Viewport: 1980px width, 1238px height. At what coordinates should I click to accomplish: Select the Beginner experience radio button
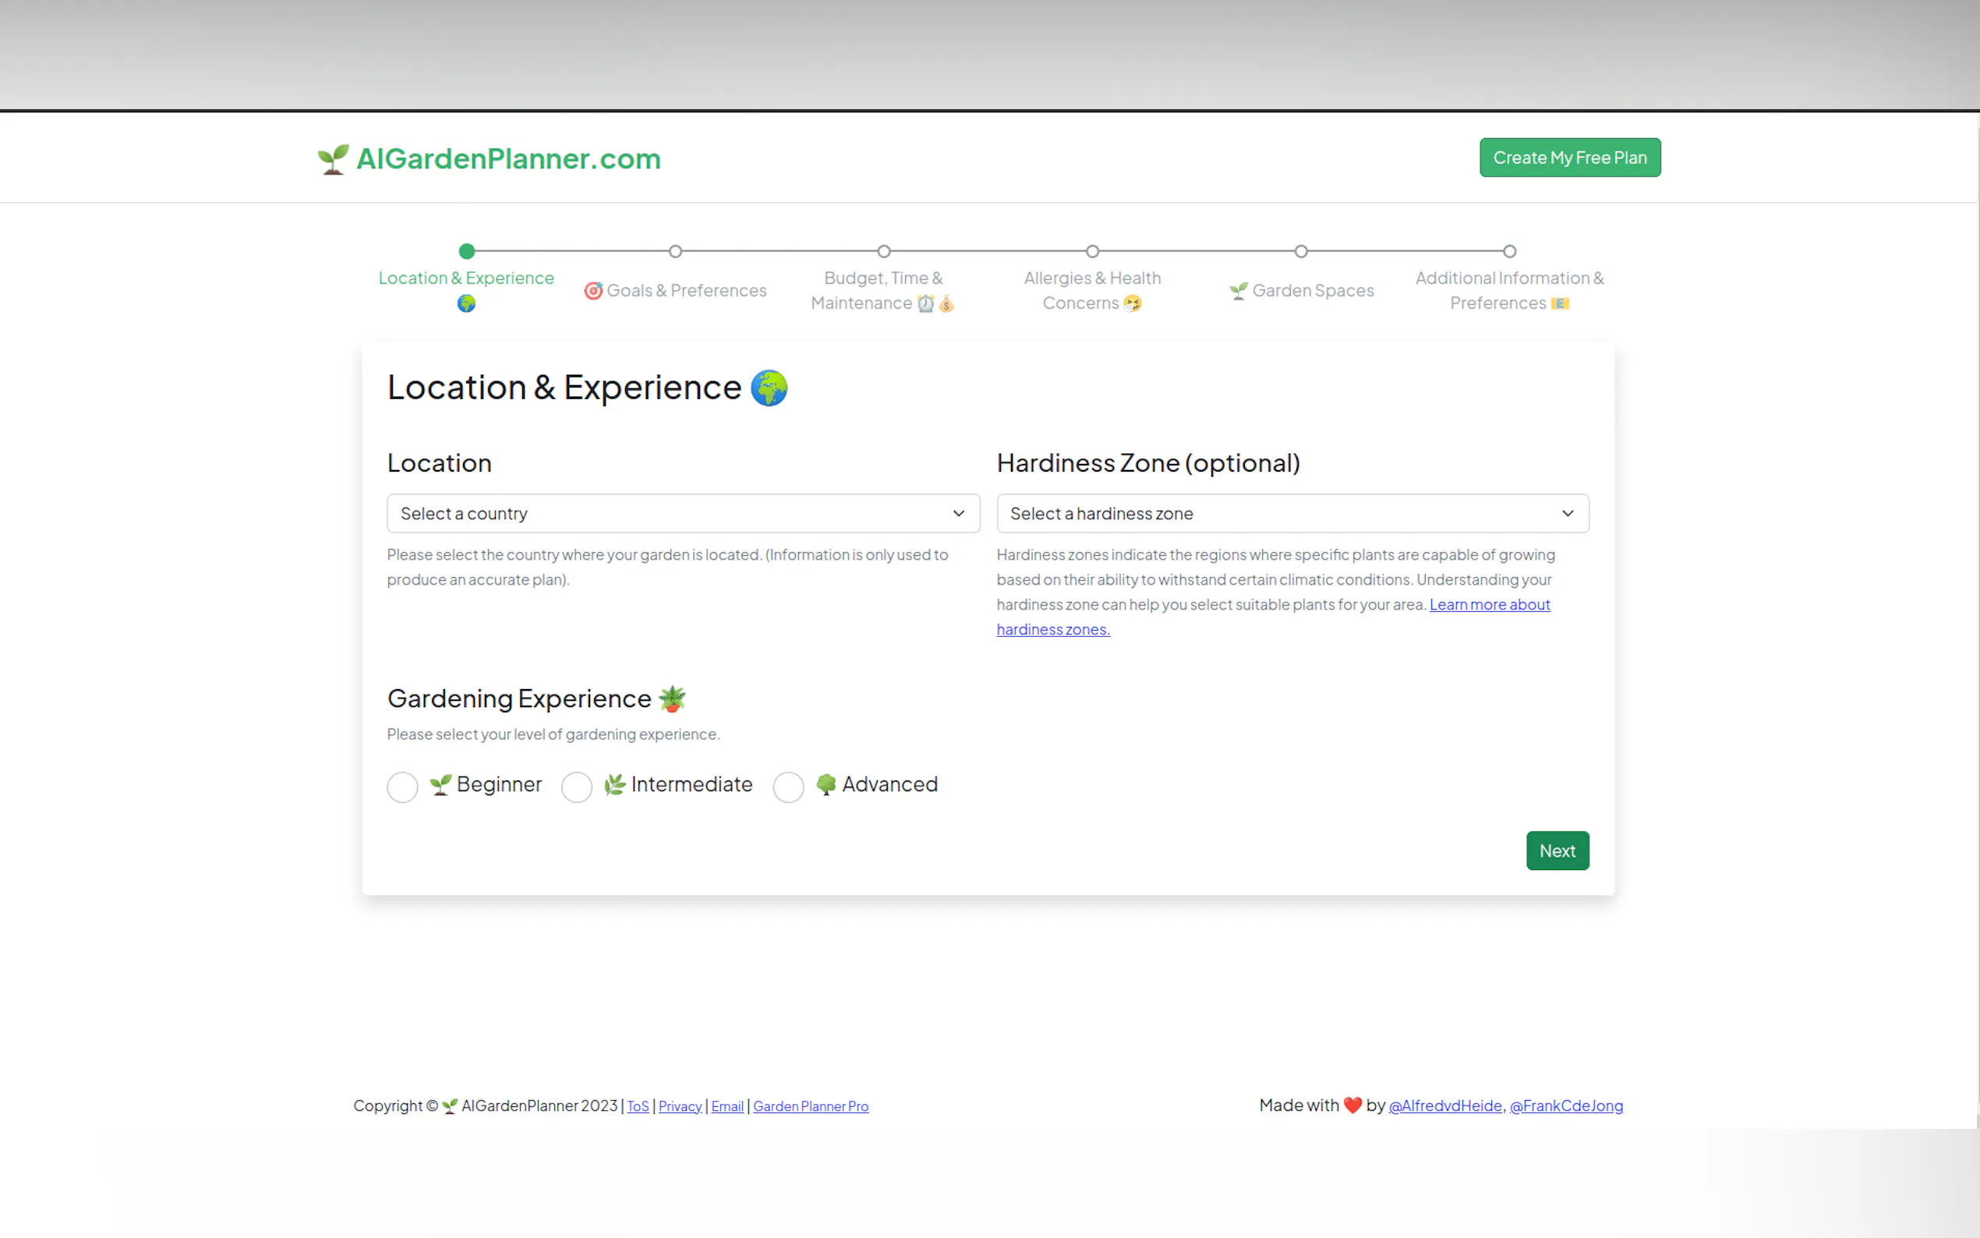403,787
